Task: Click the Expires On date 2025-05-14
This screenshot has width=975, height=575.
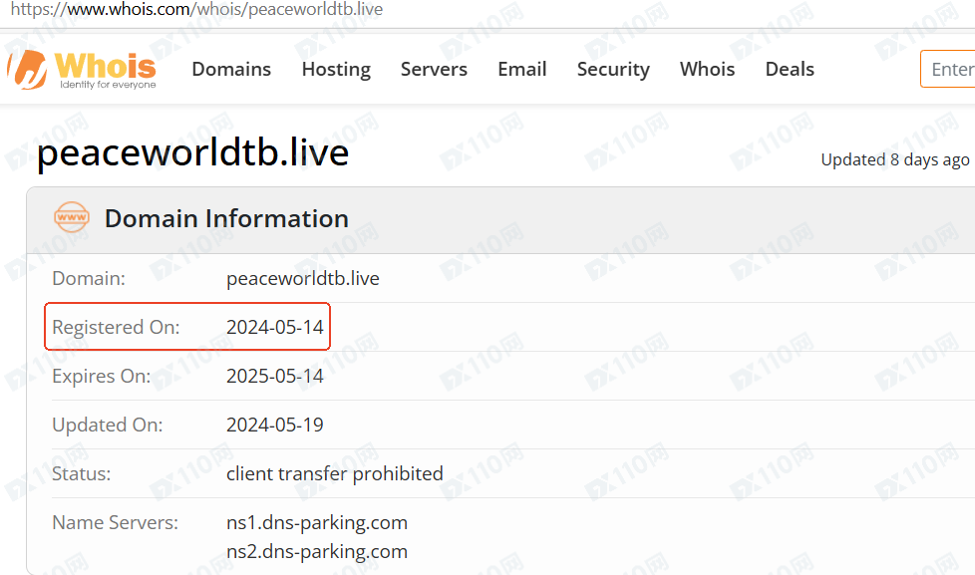Action: 275,376
